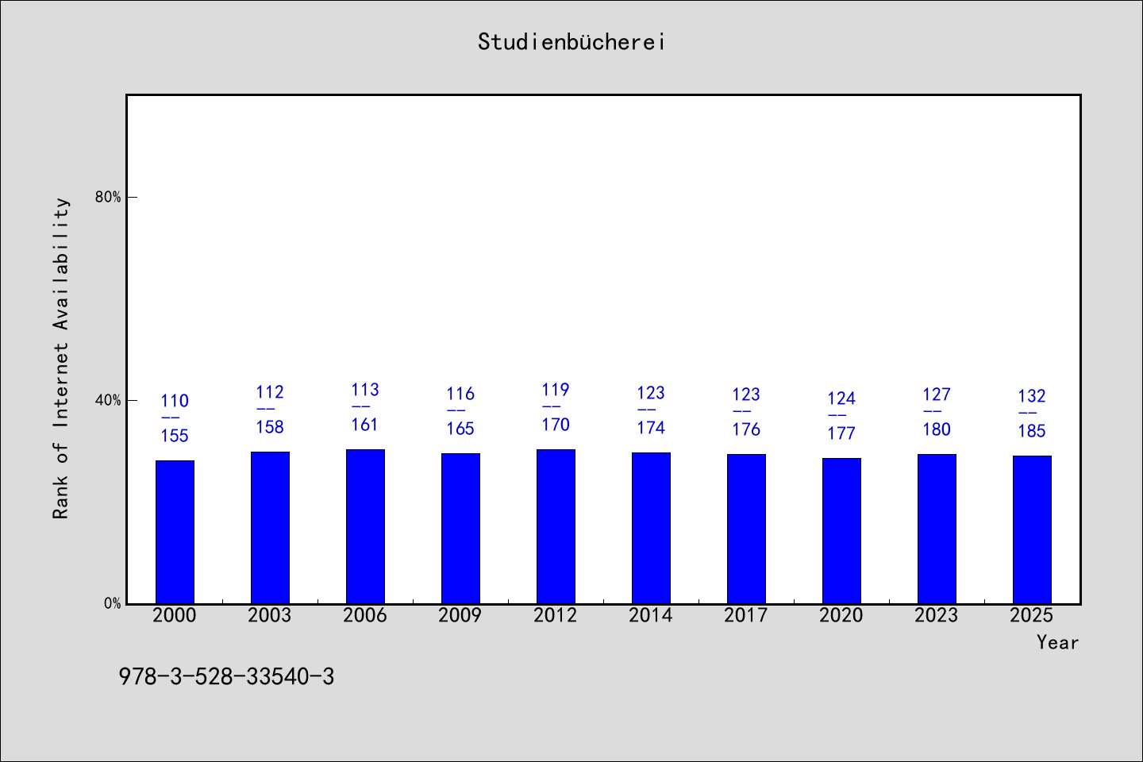This screenshot has width=1143, height=762.
Task: Select the blue bar for year 2017
Action: tap(746, 529)
